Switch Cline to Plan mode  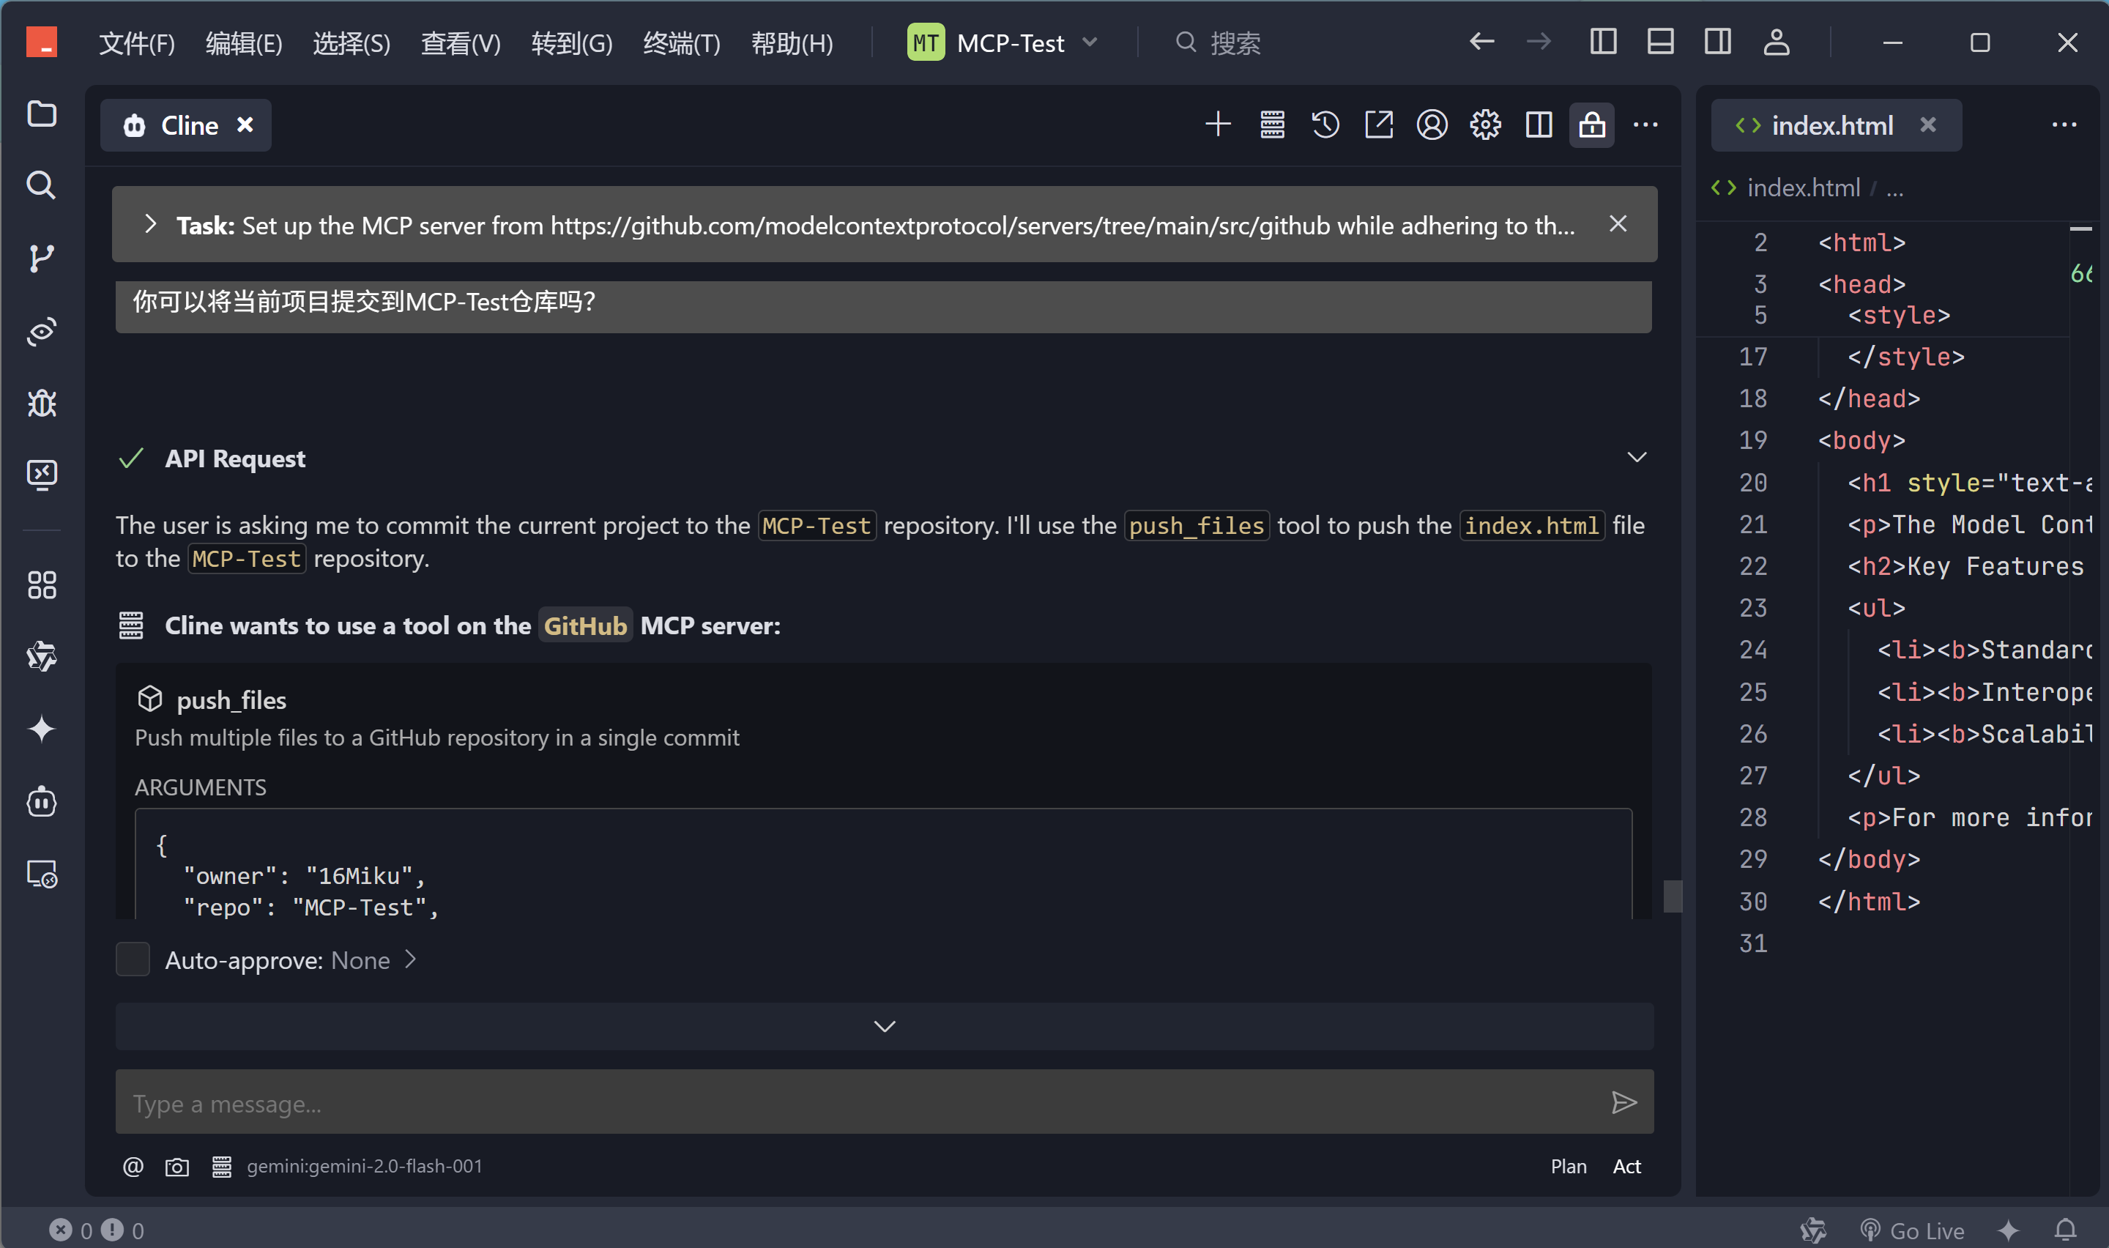coord(1568,1167)
